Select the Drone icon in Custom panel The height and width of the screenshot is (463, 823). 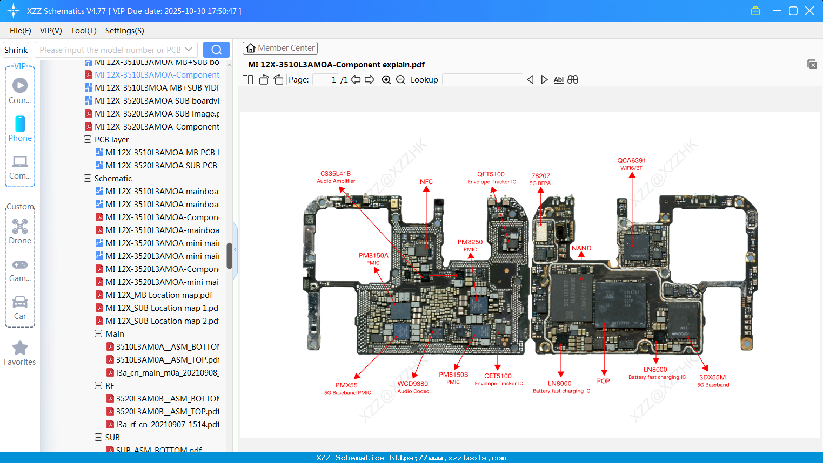[x=20, y=226]
